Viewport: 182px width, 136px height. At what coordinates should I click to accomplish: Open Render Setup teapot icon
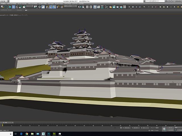coord(110,7)
